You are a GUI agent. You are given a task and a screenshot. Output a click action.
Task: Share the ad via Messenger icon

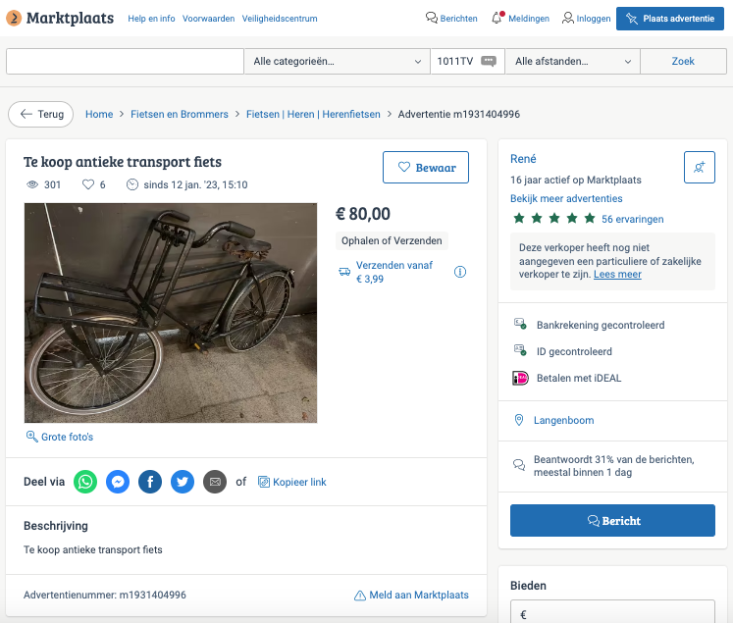[118, 482]
